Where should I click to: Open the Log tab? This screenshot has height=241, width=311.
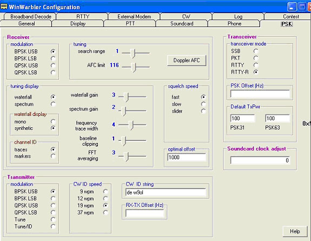pos(238,16)
